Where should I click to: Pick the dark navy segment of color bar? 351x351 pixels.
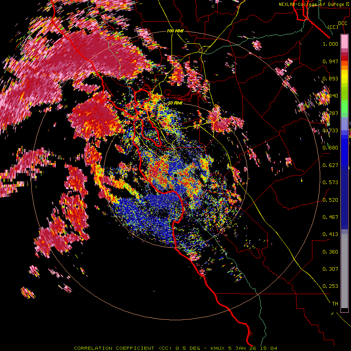point(344,197)
